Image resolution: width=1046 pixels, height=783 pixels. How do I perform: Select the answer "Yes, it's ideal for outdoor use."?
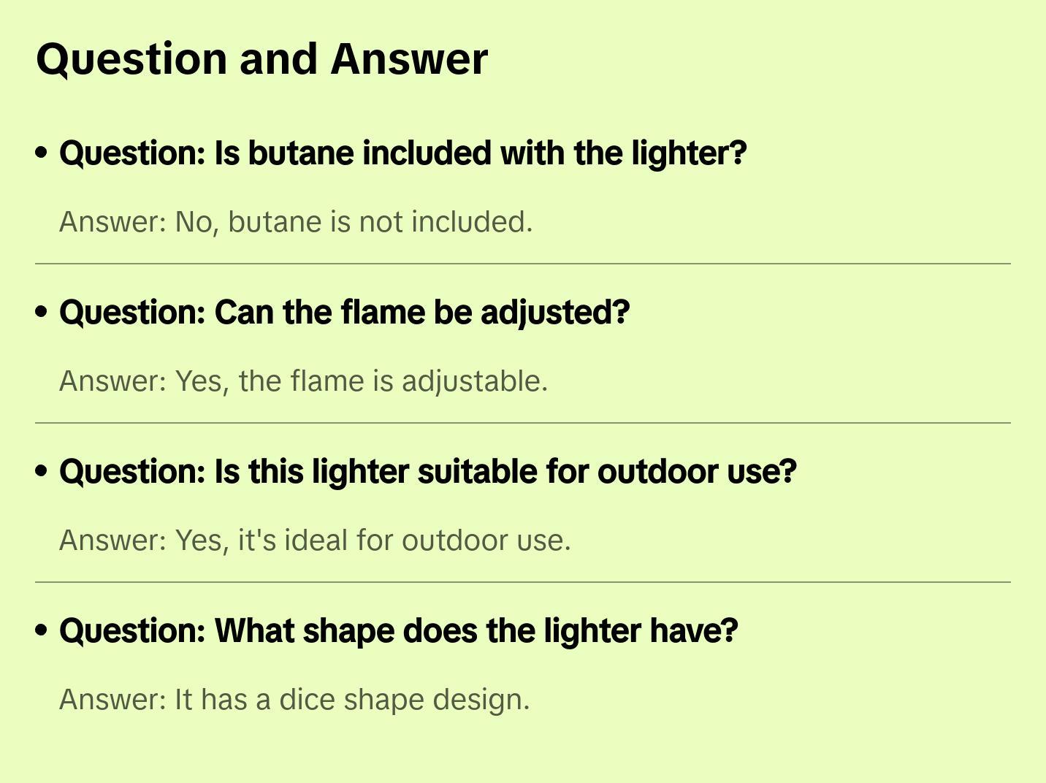click(x=315, y=541)
